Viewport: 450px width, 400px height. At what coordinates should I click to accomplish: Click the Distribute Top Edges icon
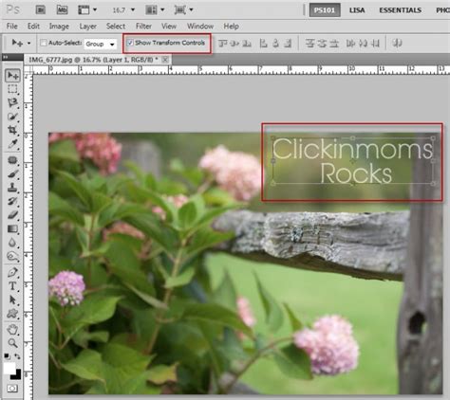tap(309, 43)
